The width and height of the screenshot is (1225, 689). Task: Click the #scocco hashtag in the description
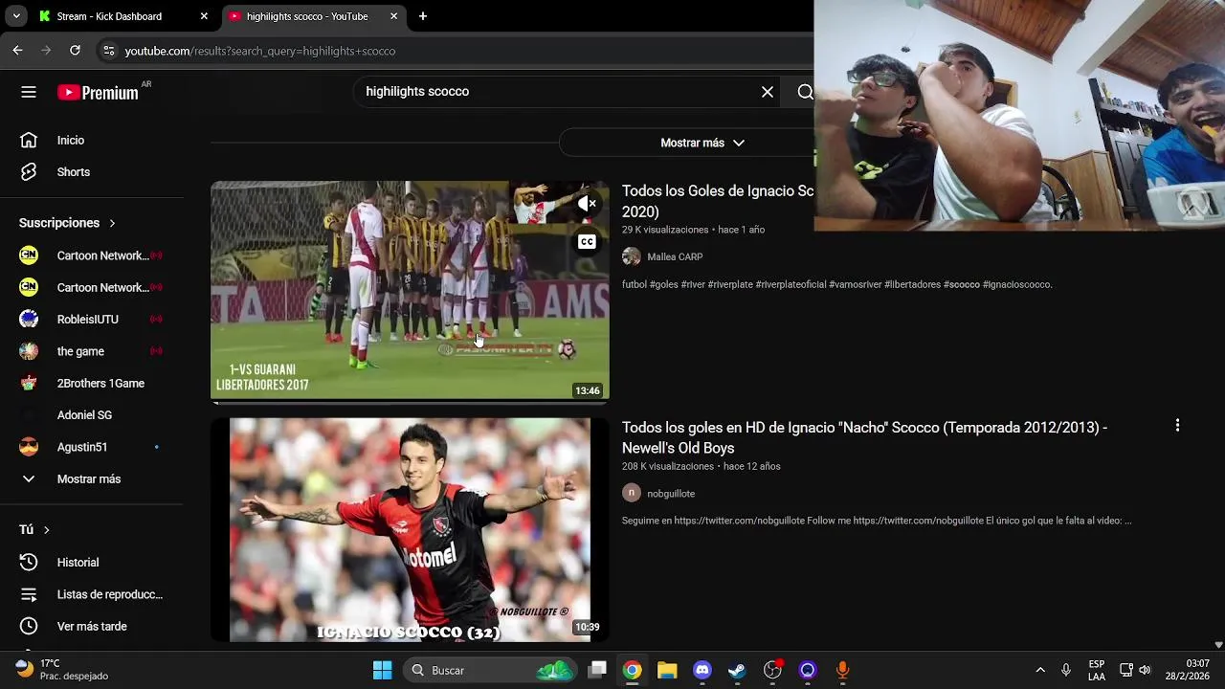coord(962,284)
